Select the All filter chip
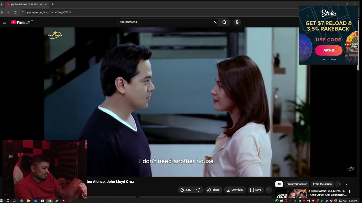The image size is (362, 203). tap(279, 184)
